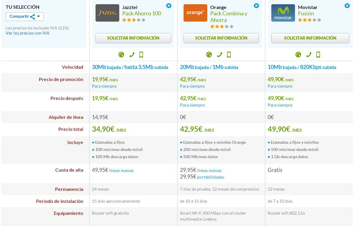Image resolution: width=353 pixels, height=226 pixels.
Task: Click the Jazztel logo thumbnail
Action: (107, 13)
